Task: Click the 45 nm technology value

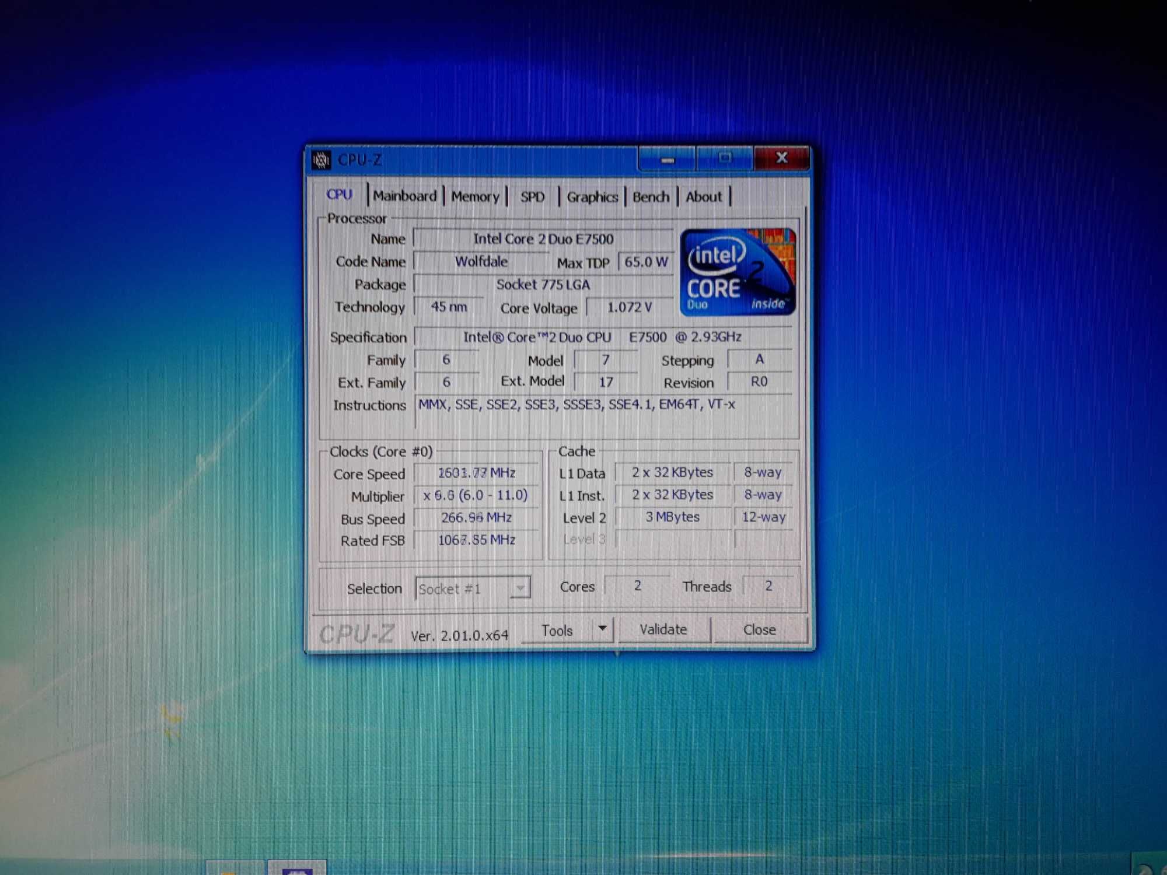Action: coord(449,307)
